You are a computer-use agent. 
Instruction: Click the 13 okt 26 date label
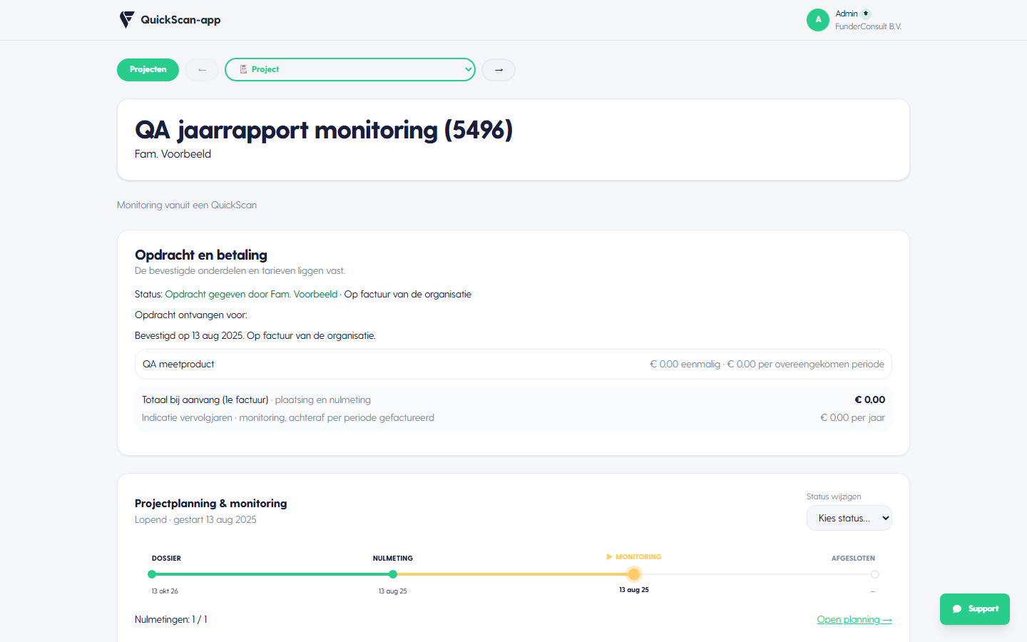pyautogui.click(x=165, y=591)
